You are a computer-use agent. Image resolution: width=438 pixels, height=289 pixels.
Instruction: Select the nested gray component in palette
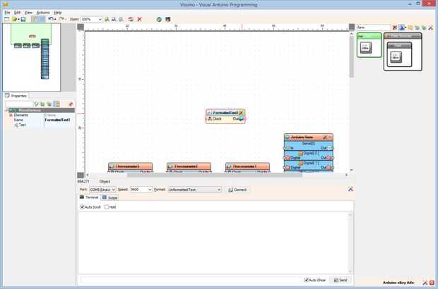click(x=399, y=55)
